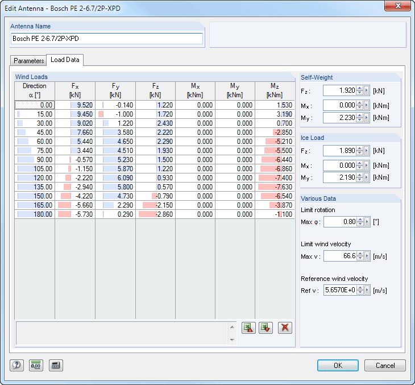Screen dimensions: 415x385
Task: Select Fy cell 5.870
Action: (x=115, y=169)
